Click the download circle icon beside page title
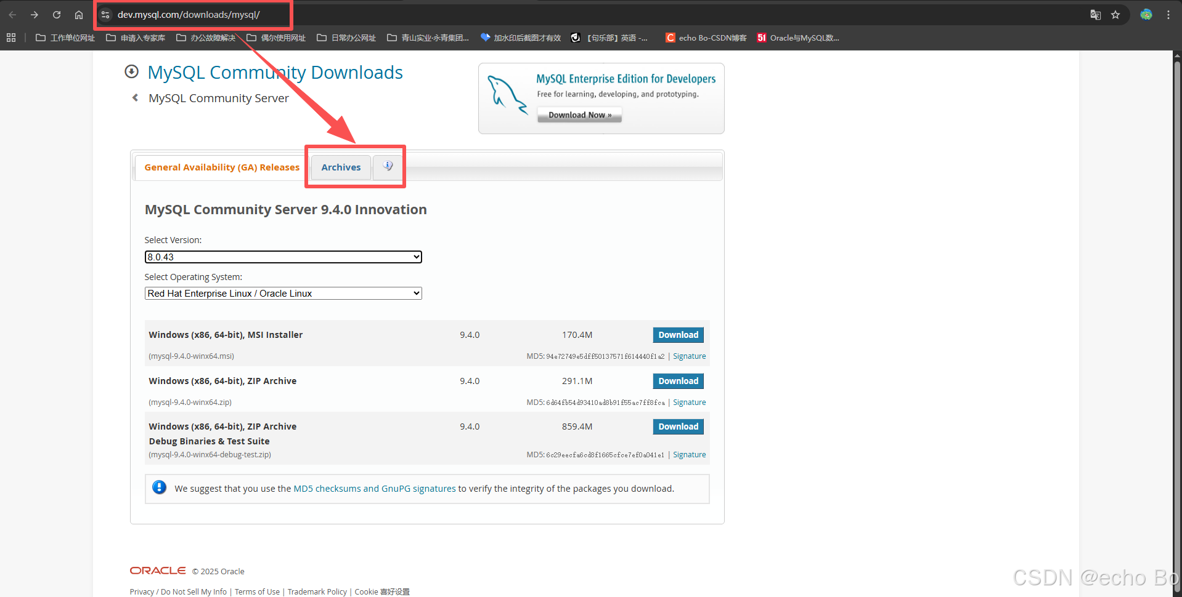The image size is (1182, 597). coord(131,71)
